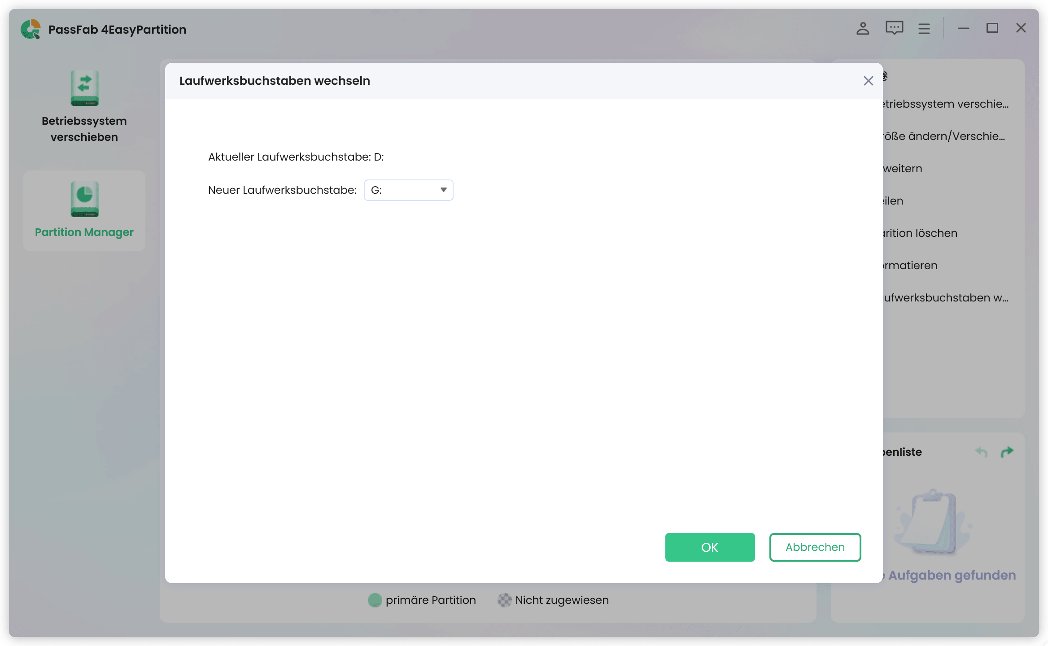Click the primäre Partition legend marker
Screen dimensions: 1048x646
pos(375,600)
